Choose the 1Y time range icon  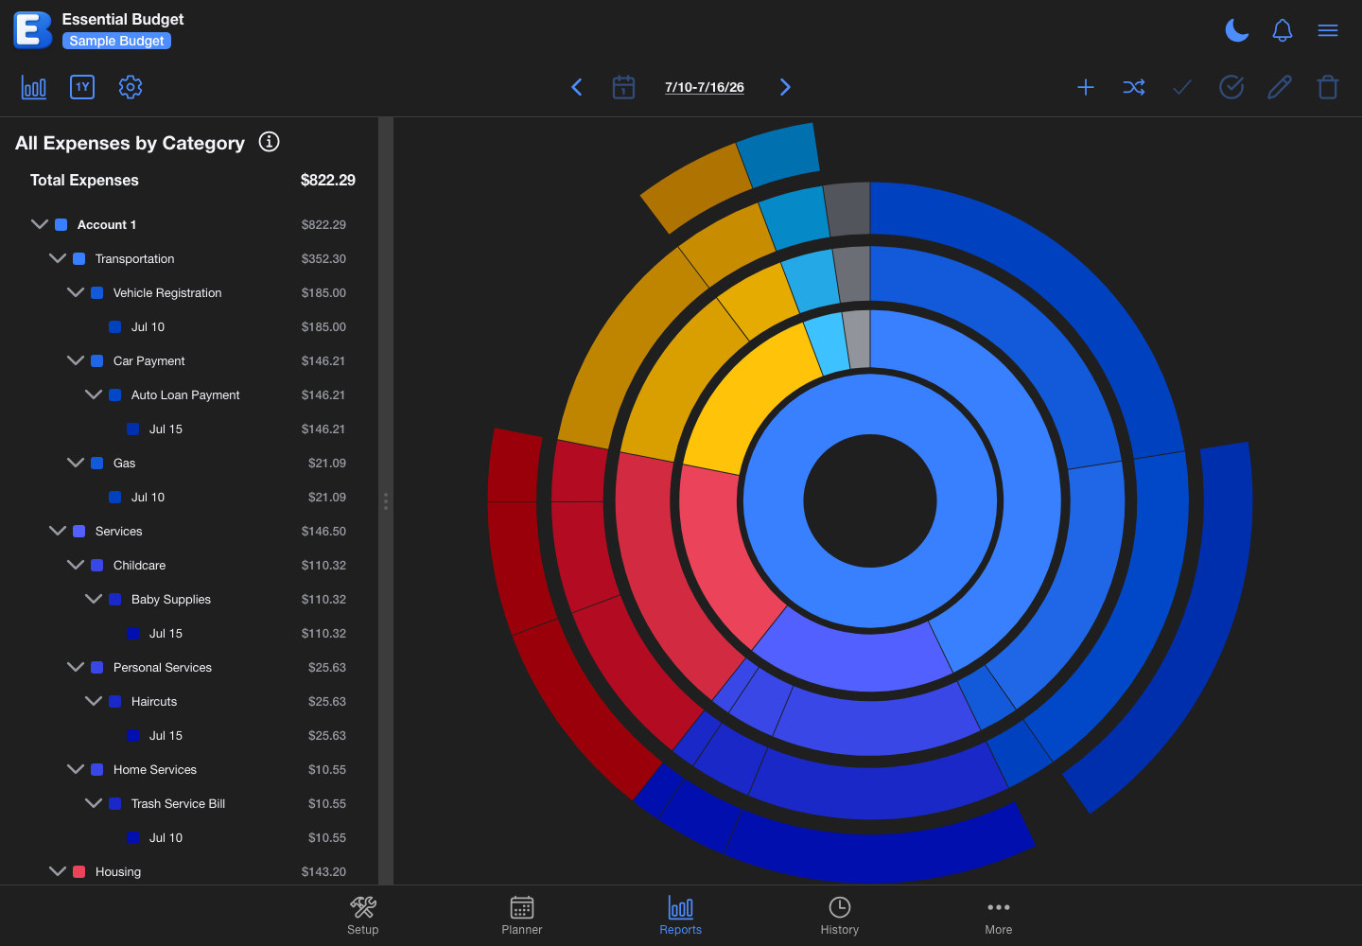click(x=82, y=87)
